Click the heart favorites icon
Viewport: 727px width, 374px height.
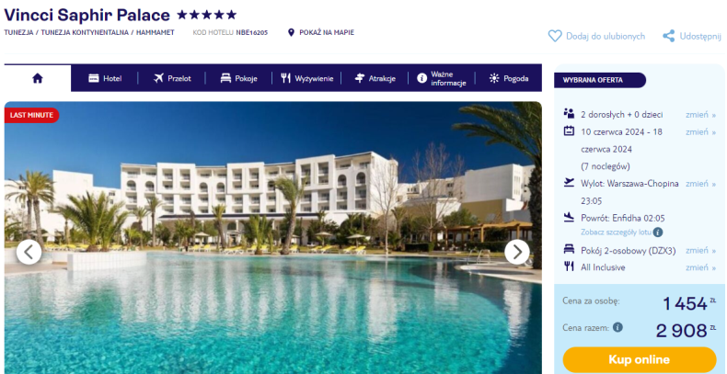(555, 36)
